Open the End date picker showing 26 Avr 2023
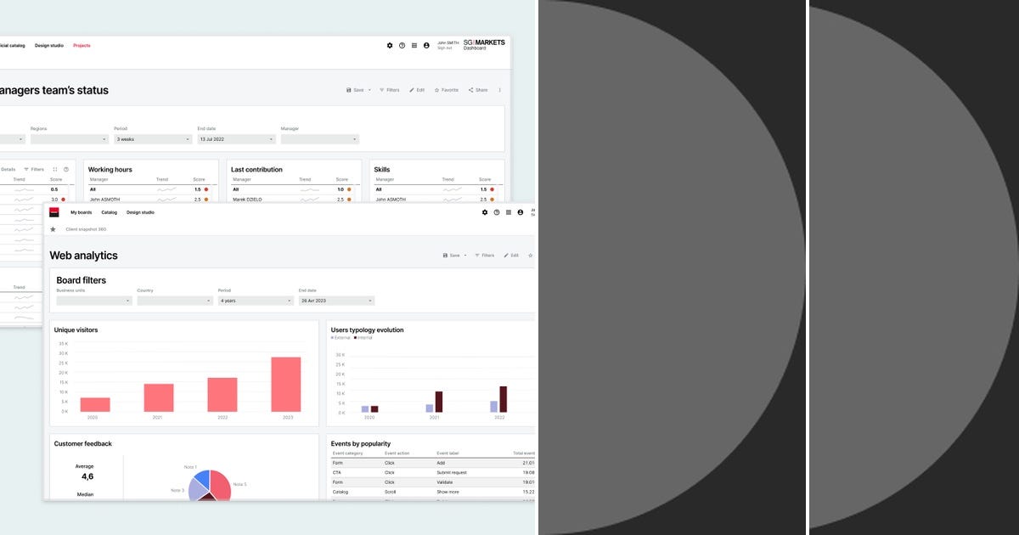The image size is (1019, 535). pyautogui.click(x=334, y=301)
